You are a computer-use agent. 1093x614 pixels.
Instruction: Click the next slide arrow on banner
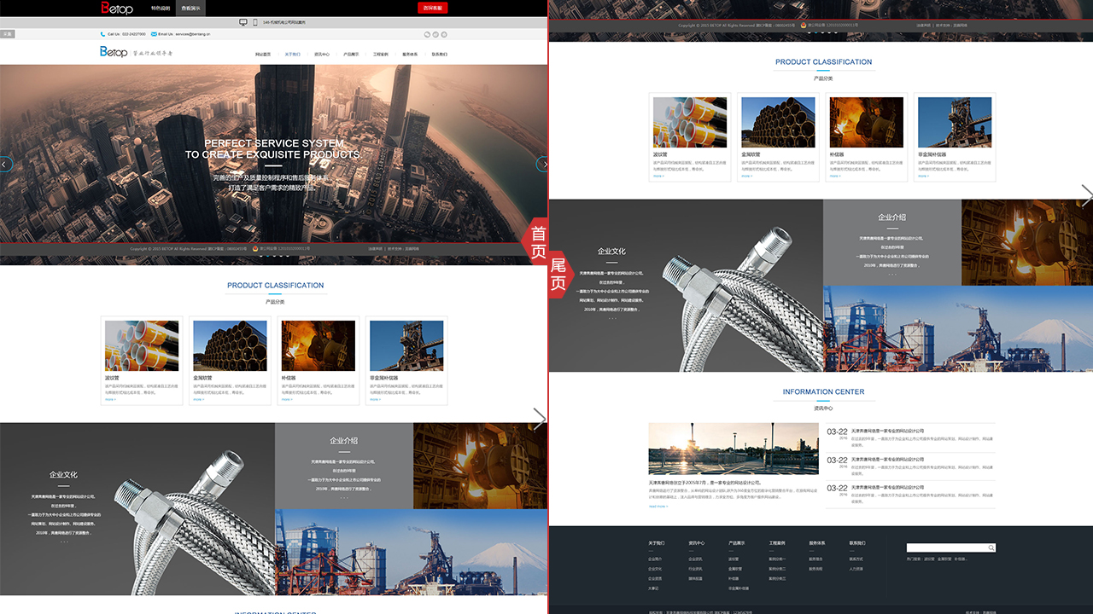(542, 165)
